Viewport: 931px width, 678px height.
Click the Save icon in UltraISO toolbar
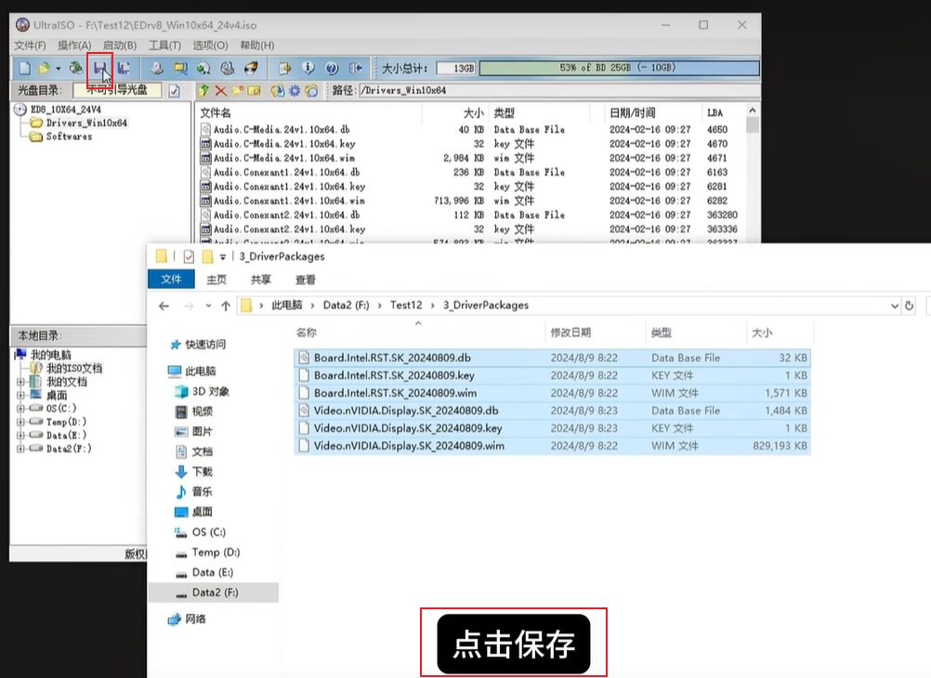point(99,69)
